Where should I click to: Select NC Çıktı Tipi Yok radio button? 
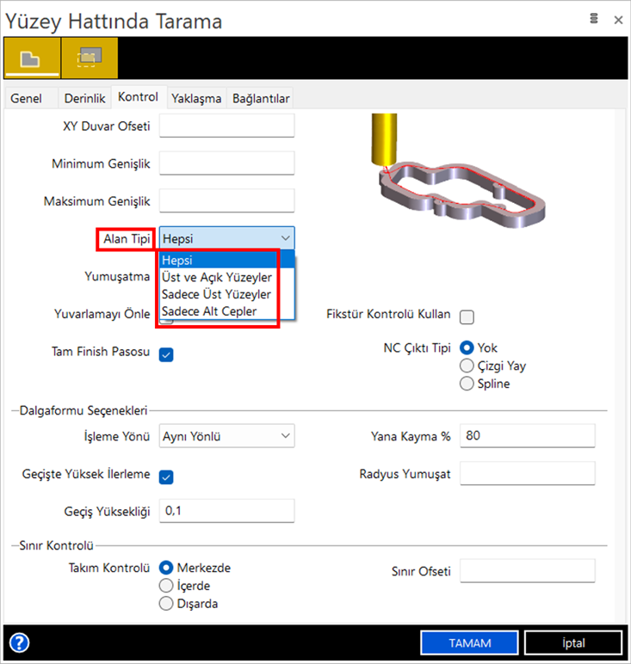pyautogui.click(x=467, y=348)
